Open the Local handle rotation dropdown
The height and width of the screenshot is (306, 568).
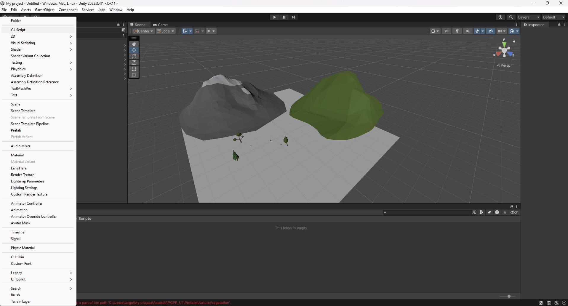coord(165,31)
